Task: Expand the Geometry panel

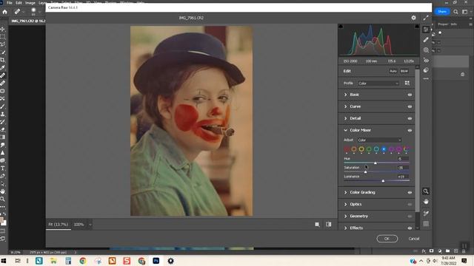Action: click(346, 216)
